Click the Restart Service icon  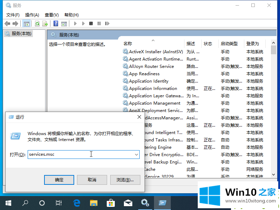[107, 23]
